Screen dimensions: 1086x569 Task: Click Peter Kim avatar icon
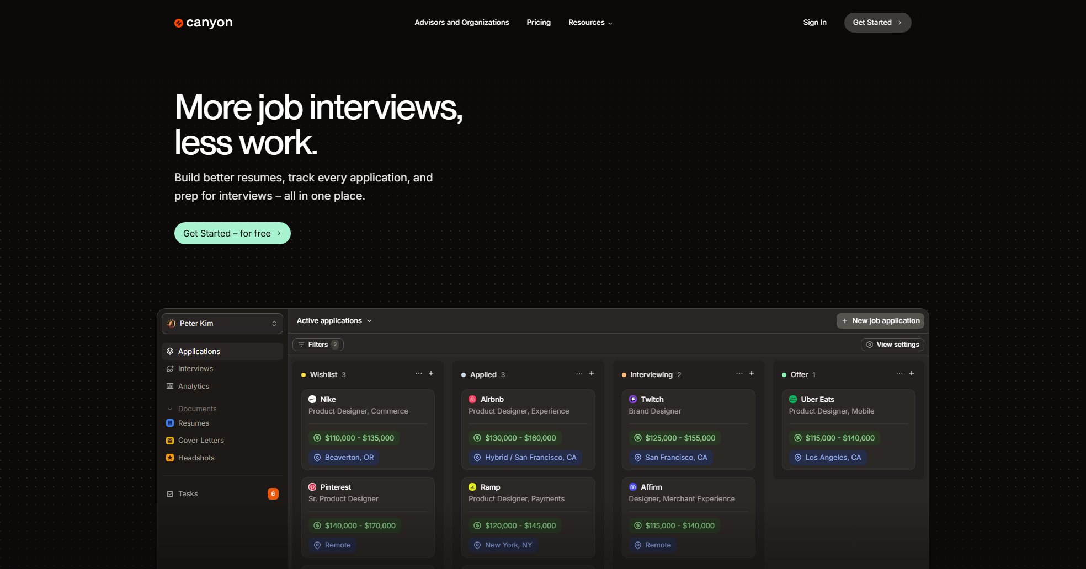tap(172, 324)
